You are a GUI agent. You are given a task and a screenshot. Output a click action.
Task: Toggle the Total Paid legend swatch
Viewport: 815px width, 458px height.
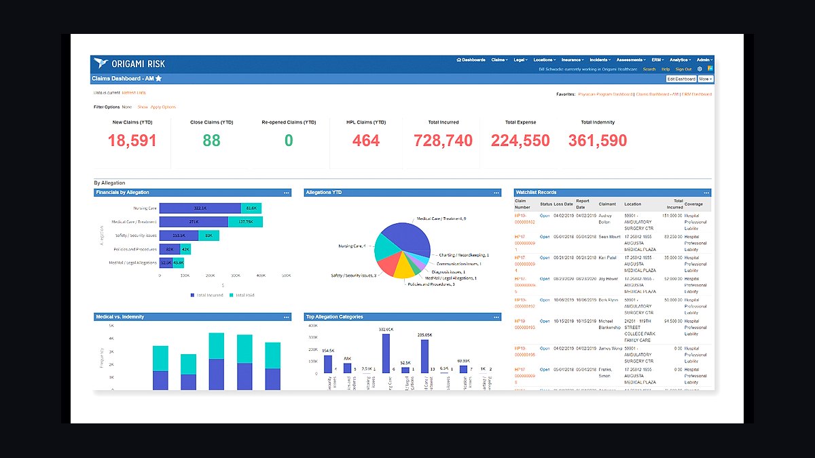[231, 295]
